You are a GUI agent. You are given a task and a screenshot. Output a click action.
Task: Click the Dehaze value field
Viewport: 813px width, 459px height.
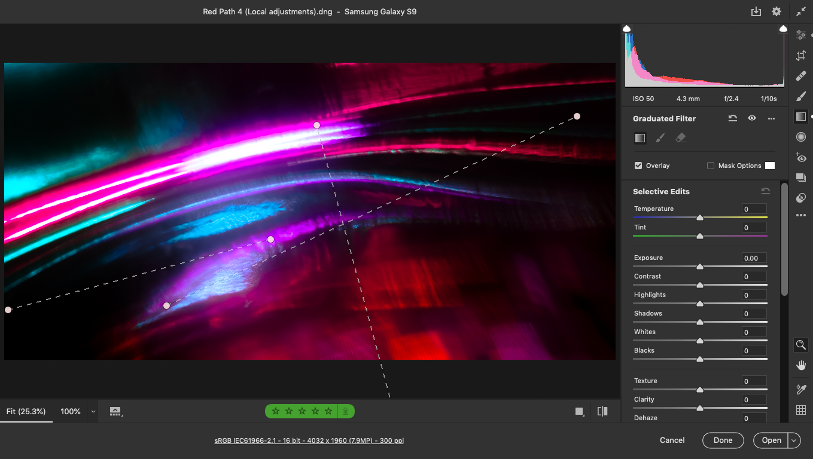coord(754,418)
